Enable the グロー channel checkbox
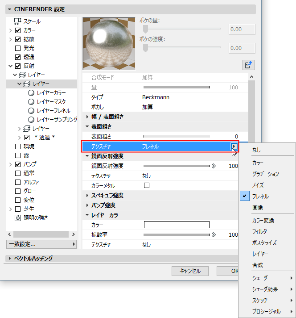Screen dimensions: 296x318 click(18, 191)
